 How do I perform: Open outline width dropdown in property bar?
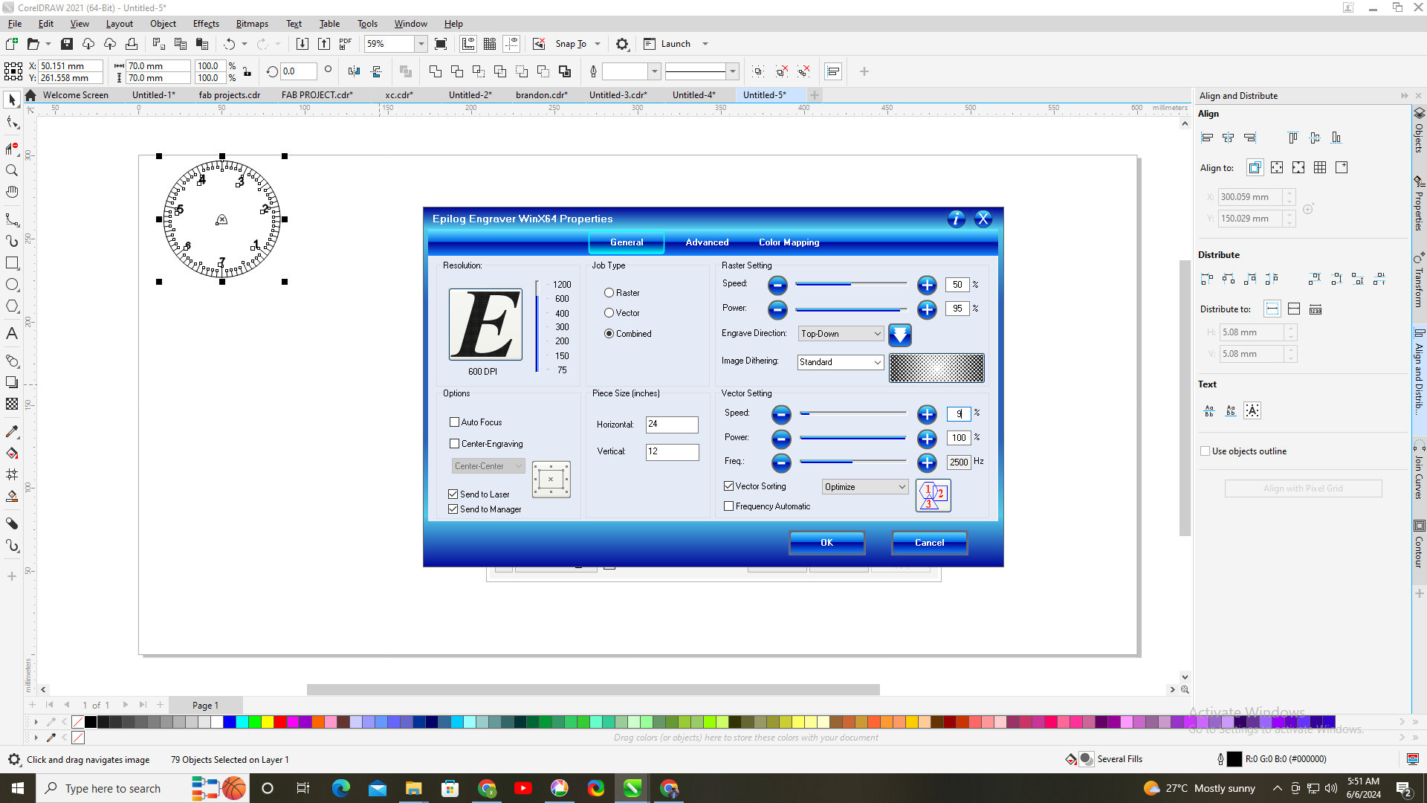(x=655, y=71)
